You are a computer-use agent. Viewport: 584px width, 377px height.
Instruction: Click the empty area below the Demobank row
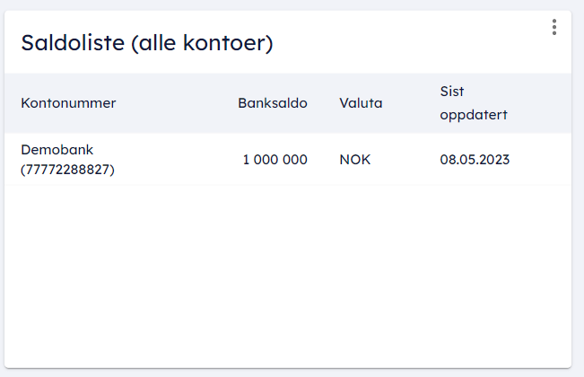(287, 269)
